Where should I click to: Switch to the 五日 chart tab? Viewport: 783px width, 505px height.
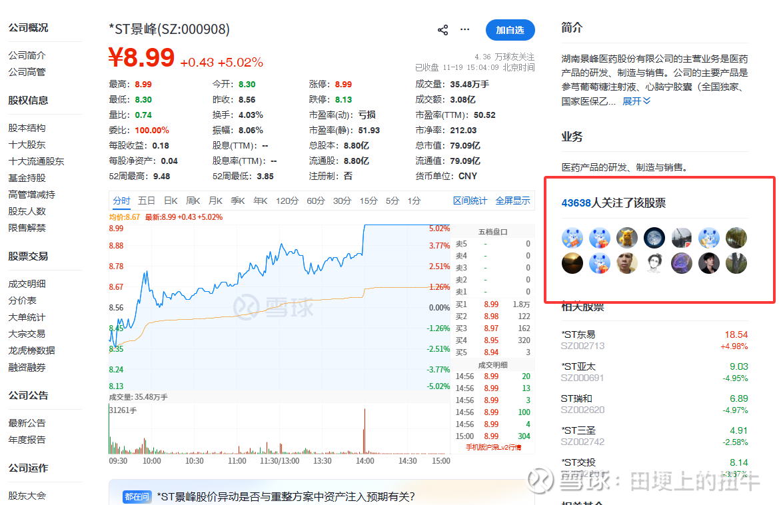(x=147, y=201)
